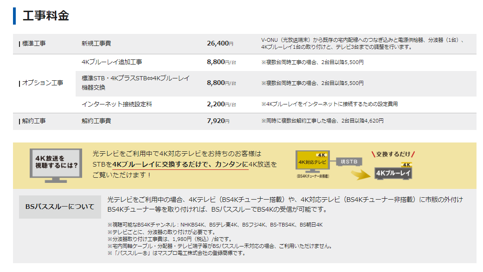Image resolution: width=483 pixels, height=272 pixels.
Task: Click the gold arrow exchange icon
Action: (361, 174)
